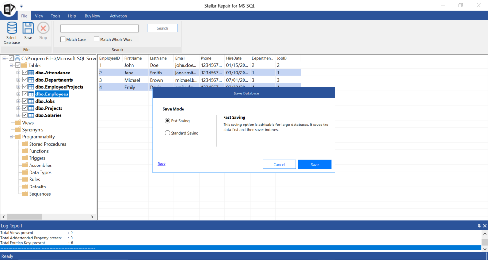Pin the Log Report panel
The image size is (488, 260).
[479, 225]
